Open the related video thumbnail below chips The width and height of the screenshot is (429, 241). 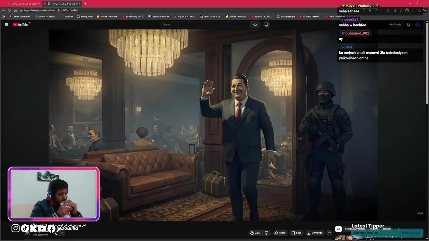point(349,237)
